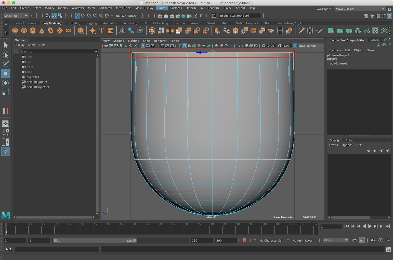This screenshot has height=260, width=393.
Task: Edit the gamma value field showing 1.00
Action: pyautogui.click(x=286, y=46)
